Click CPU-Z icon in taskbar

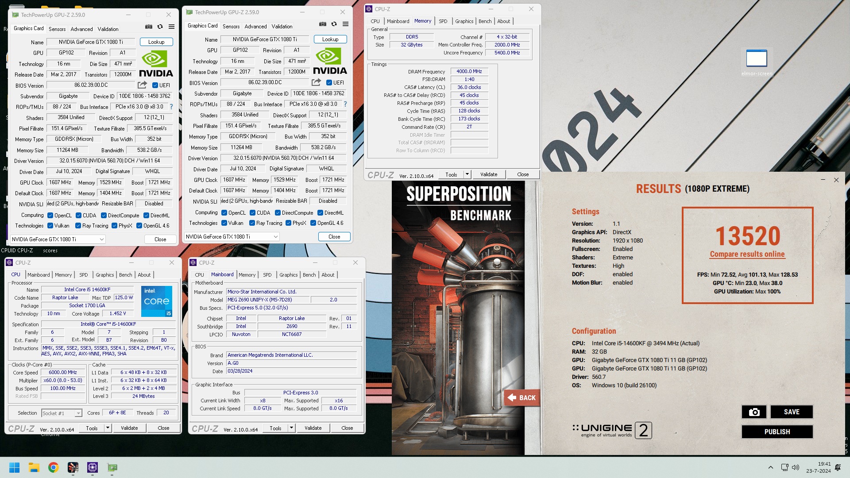[x=93, y=467]
